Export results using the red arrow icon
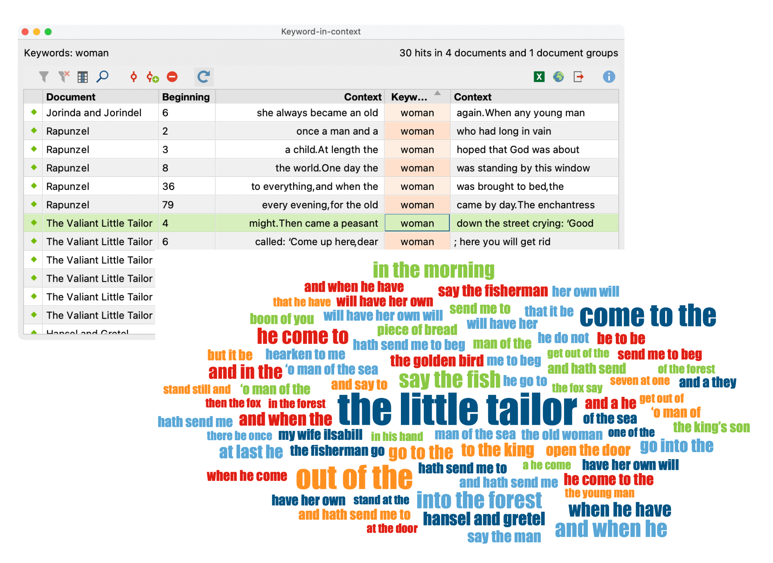Screen dimensions: 773x563 tap(578, 77)
